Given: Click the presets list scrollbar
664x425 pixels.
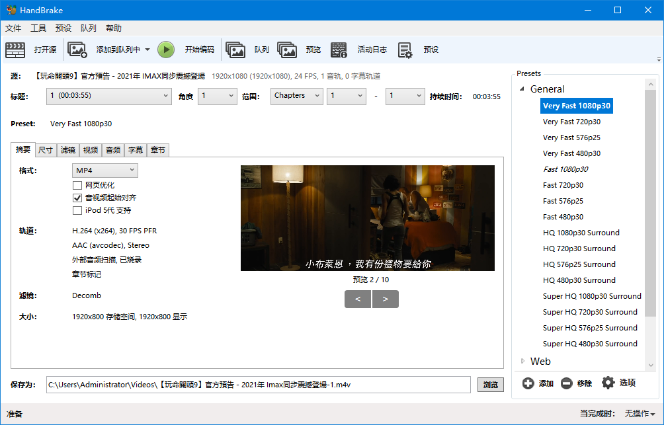Looking at the screenshot, I should click(651, 203).
